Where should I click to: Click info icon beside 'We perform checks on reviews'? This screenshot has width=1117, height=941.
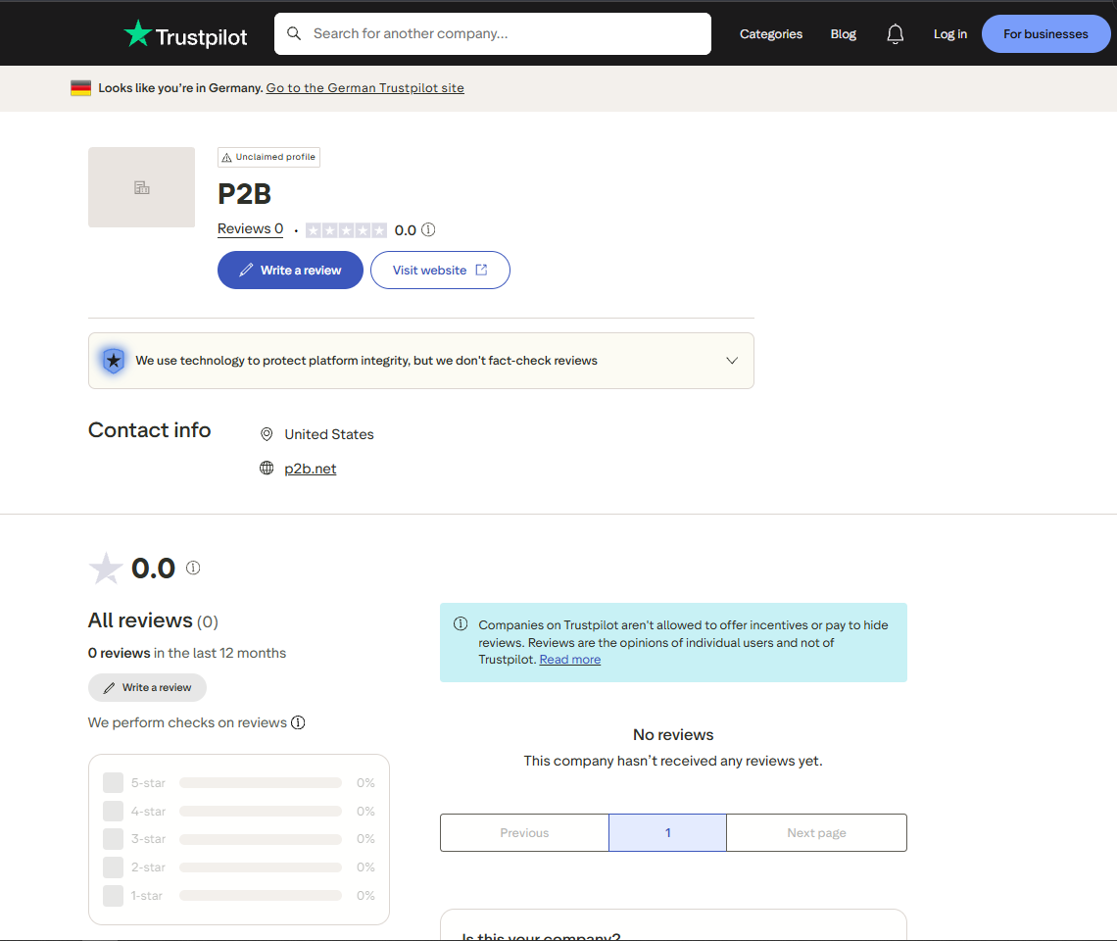pyautogui.click(x=298, y=722)
